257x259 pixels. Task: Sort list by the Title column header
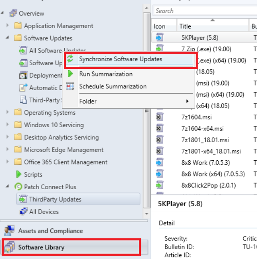[x=213, y=25]
